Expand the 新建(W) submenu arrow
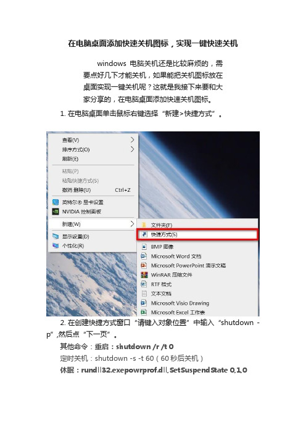The width and height of the screenshot is (306, 433). coord(132,224)
